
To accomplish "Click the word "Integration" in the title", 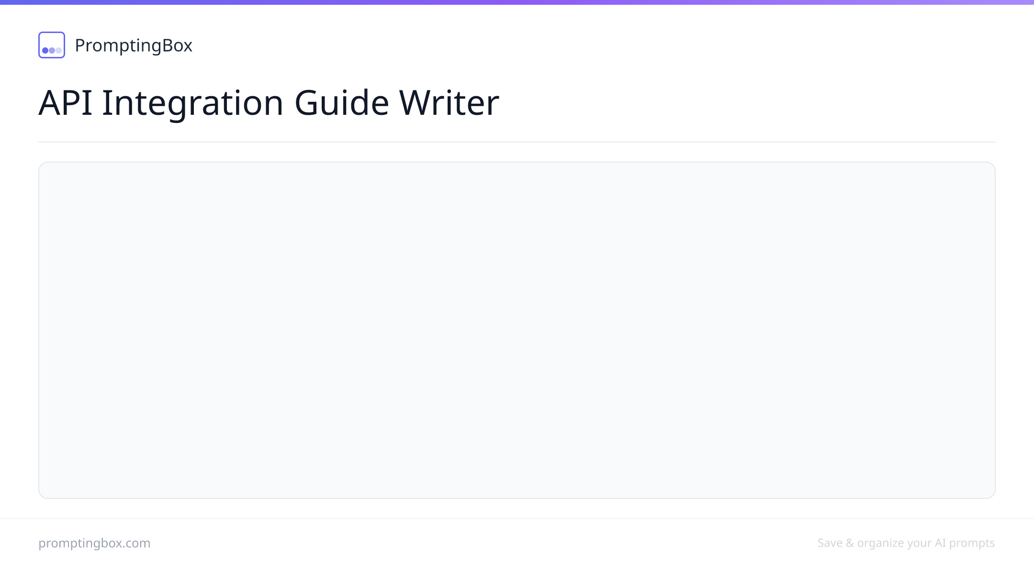I will pyautogui.click(x=193, y=103).
